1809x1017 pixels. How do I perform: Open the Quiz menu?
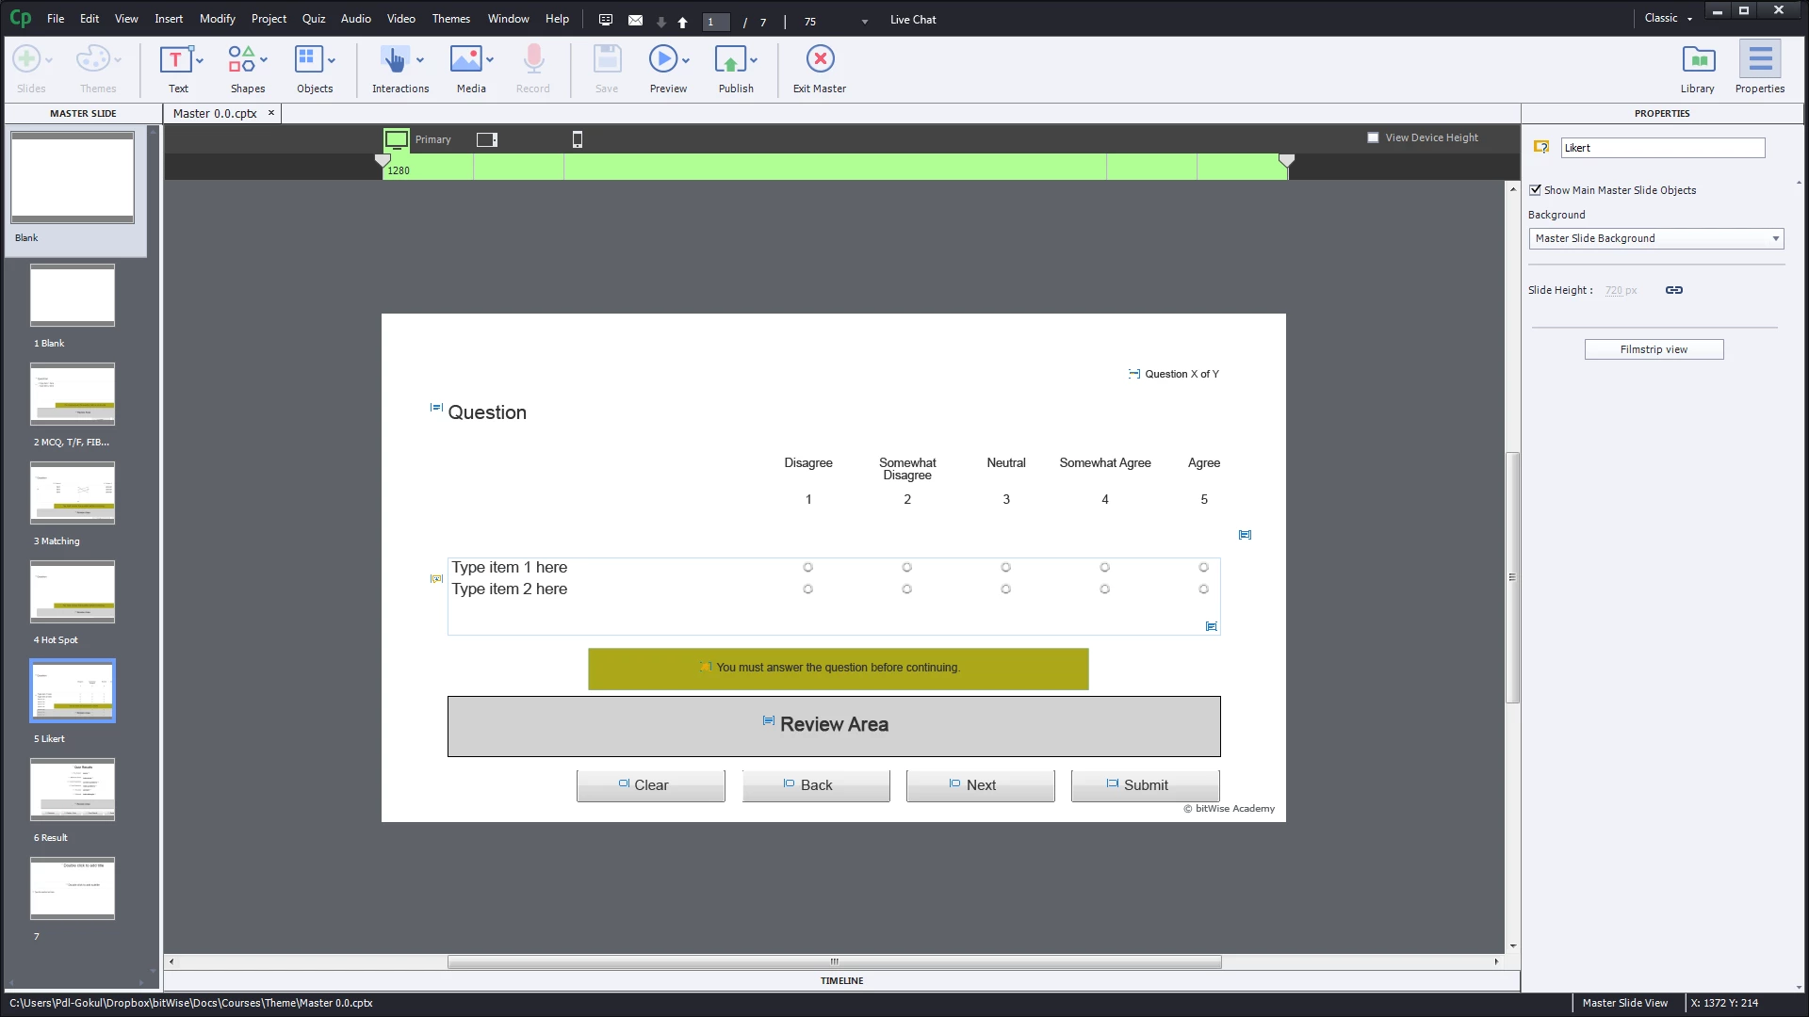point(313,19)
